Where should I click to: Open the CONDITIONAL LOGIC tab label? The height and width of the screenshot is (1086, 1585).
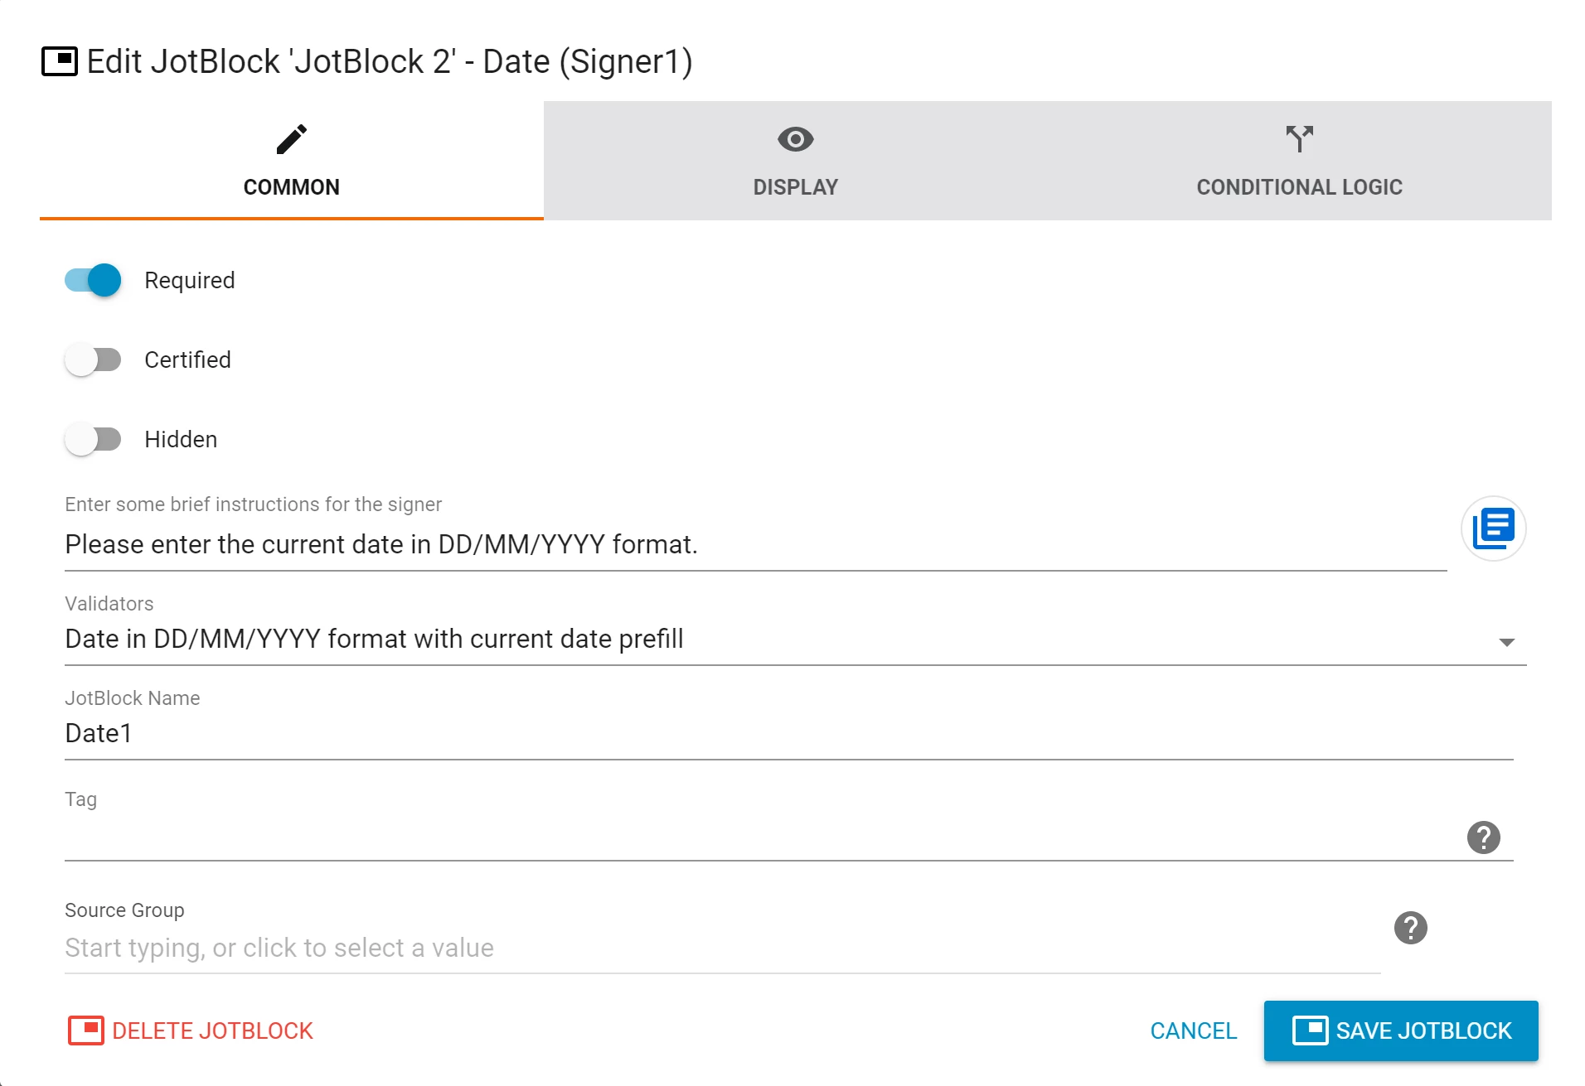coord(1299,187)
